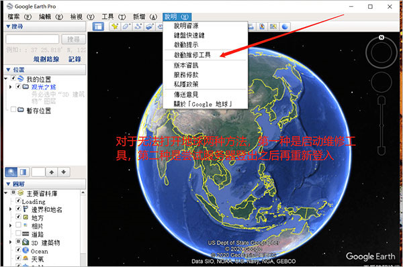Open the 規劃路線 link
This screenshot has height=267, width=403.
[46, 59]
